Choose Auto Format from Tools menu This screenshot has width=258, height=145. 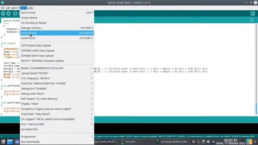pyautogui.click(x=57, y=12)
